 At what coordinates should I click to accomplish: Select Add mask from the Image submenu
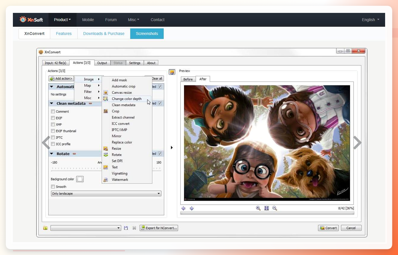pos(119,80)
